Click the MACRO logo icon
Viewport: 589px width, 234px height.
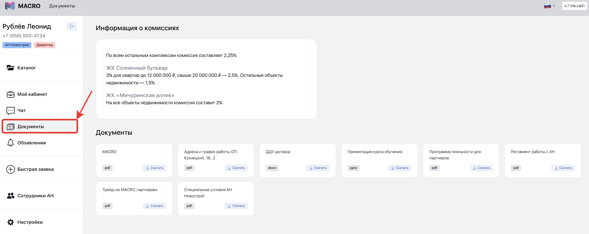coord(10,6)
